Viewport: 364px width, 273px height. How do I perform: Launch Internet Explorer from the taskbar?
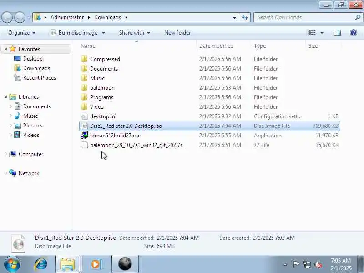coord(40,264)
